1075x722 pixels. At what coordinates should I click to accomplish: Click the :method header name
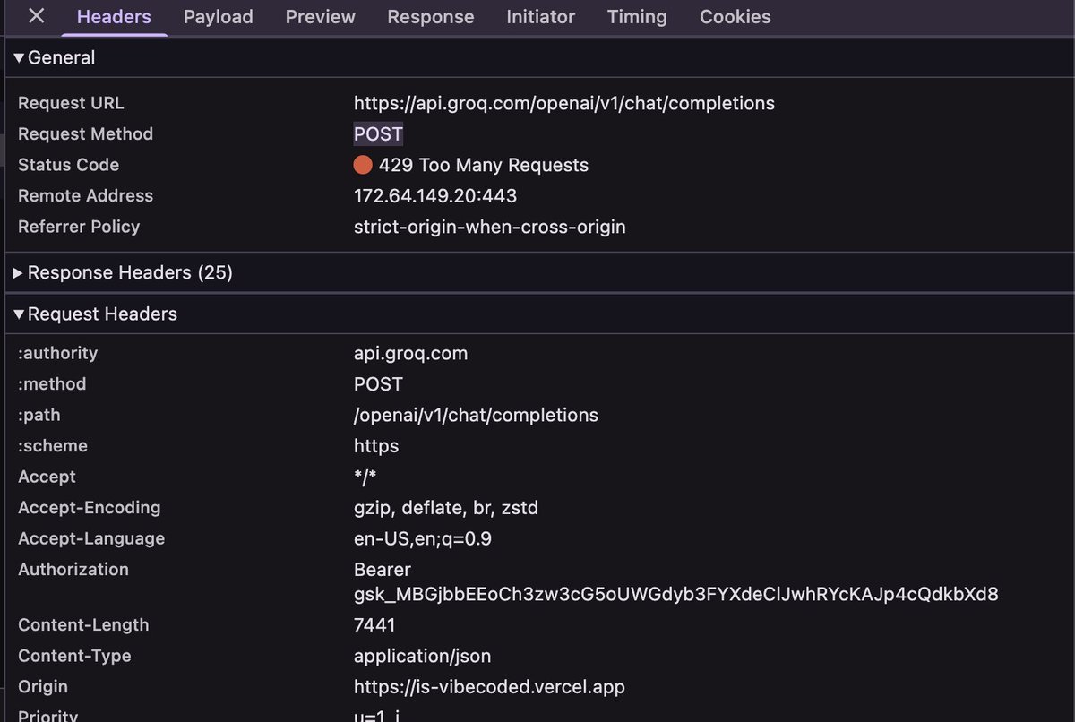pos(52,383)
